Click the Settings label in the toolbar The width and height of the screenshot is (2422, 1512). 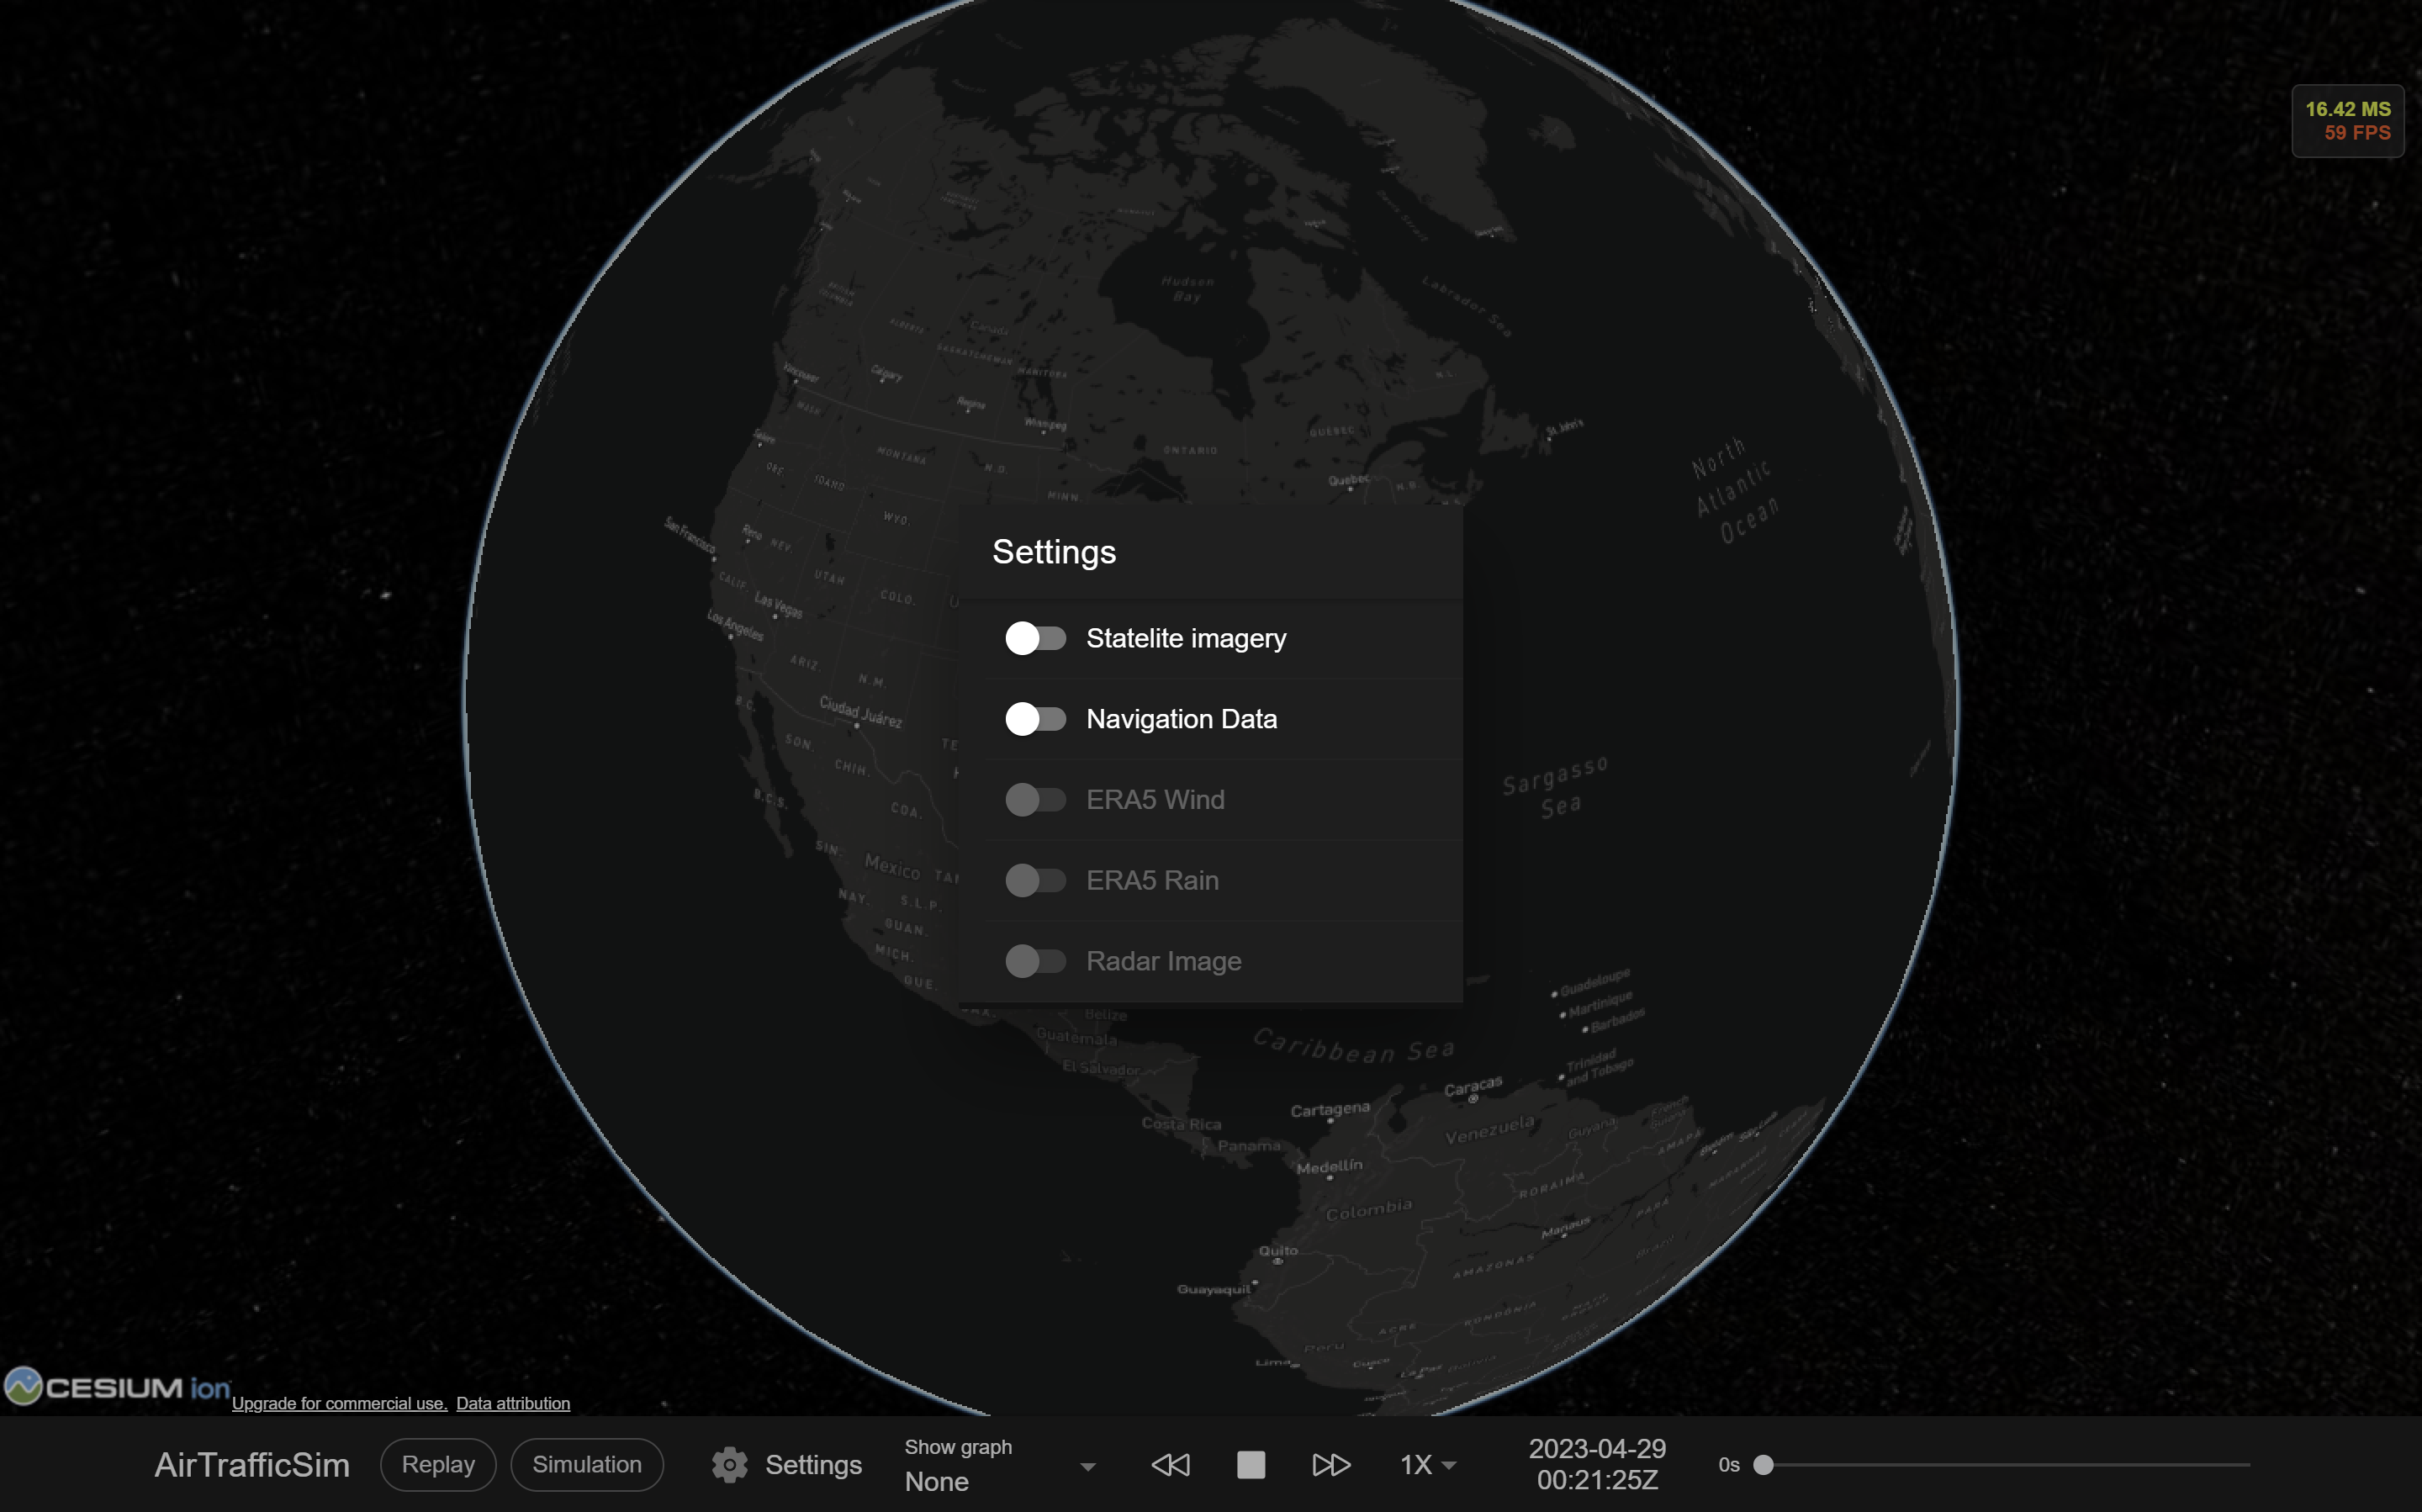(x=813, y=1465)
